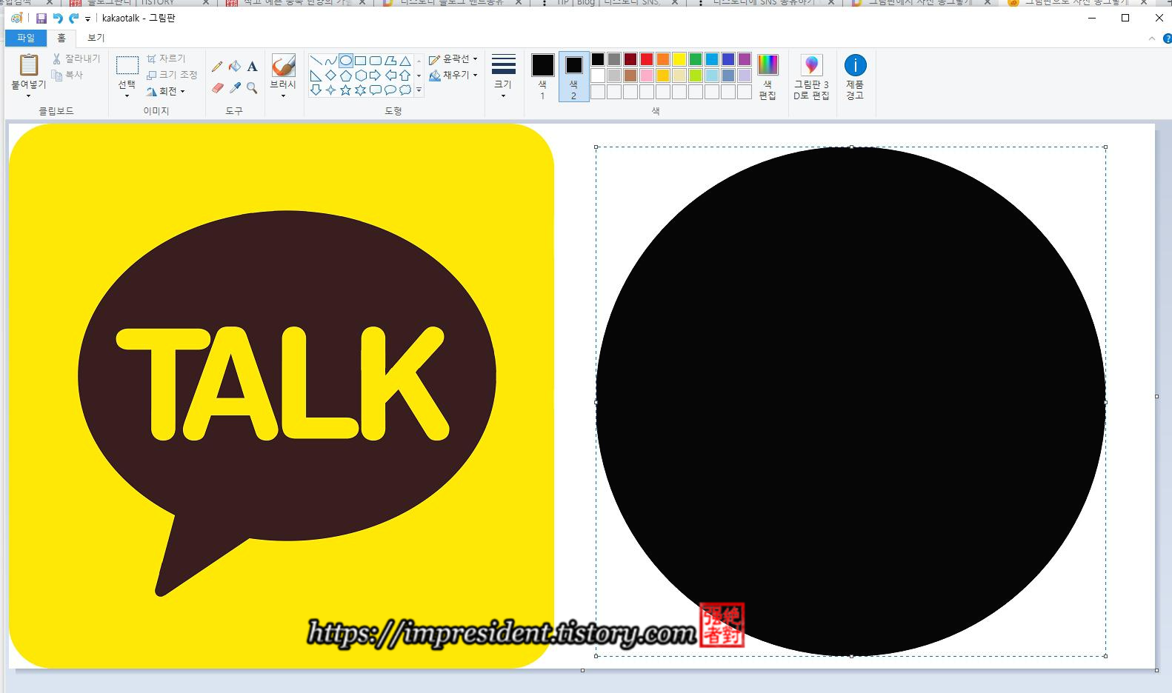Click the 자르기 crop button
Screen dimensions: 1172x693
pyautogui.click(x=165, y=58)
